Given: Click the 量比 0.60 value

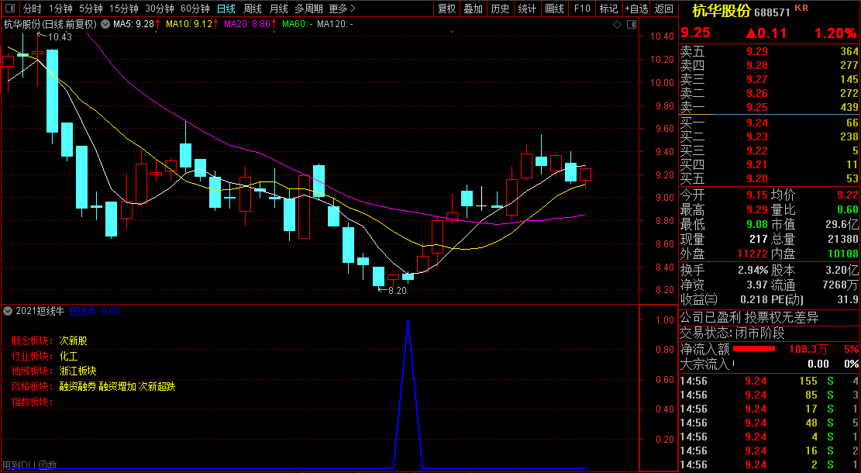Looking at the screenshot, I should point(847,210).
